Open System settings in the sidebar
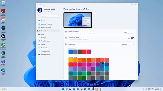Screen dimensions: 163x91 coord(49,21)
